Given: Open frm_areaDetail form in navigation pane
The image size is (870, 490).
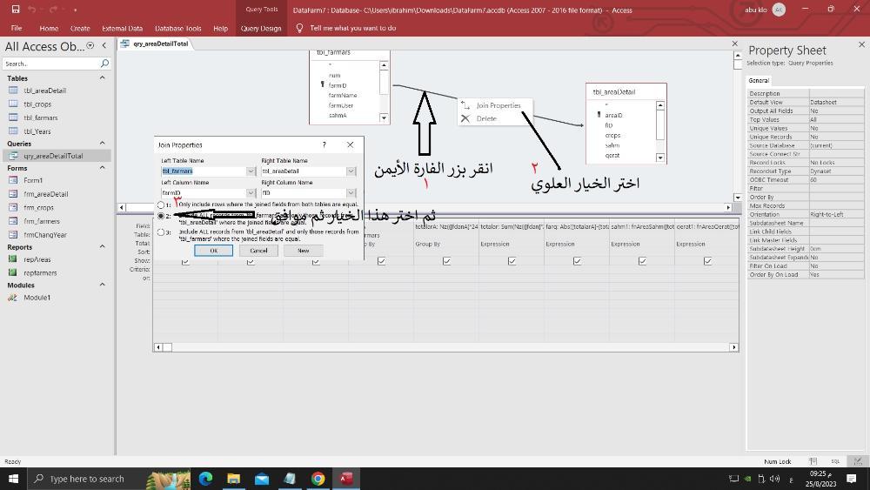Looking at the screenshot, I should (x=45, y=194).
